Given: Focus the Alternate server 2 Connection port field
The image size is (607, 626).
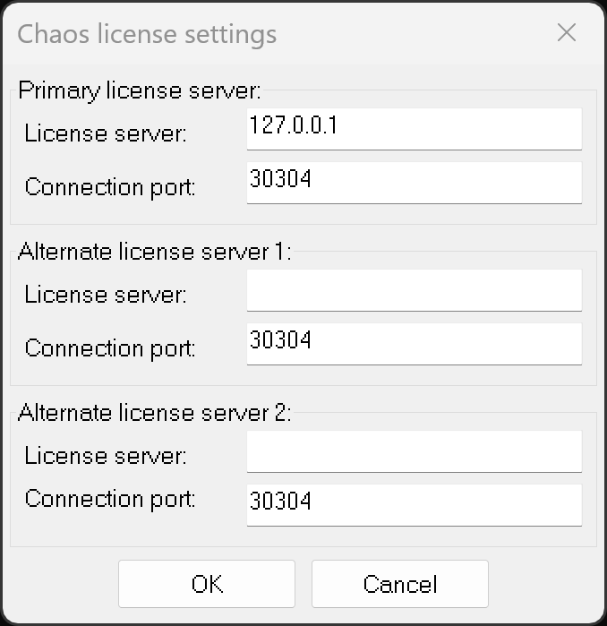Looking at the screenshot, I should [415, 505].
